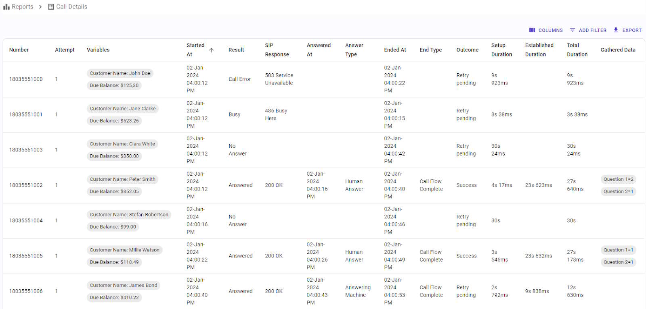Viewport: 646px width, 309px height.
Task: Click the Setup Duration column header
Action: click(x=501, y=50)
